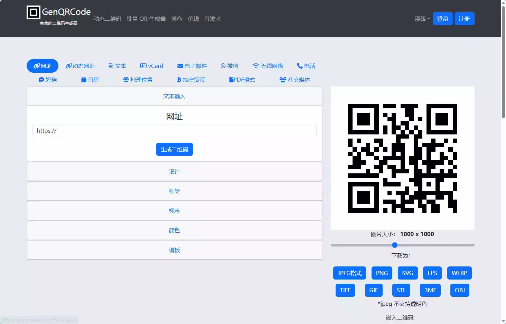The image size is (506, 324).
Task: Click the 登录 button
Action: [x=442, y=19]
